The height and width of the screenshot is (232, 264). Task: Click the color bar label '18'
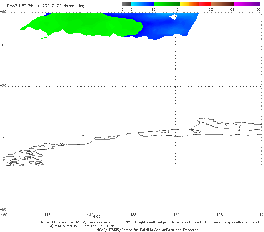[153, 10]
